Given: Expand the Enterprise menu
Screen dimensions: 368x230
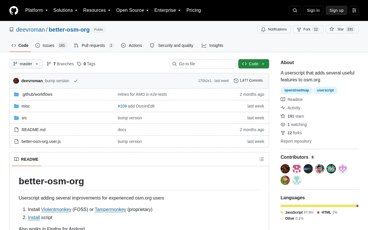Looking at the screenshot, I should 168,10.
